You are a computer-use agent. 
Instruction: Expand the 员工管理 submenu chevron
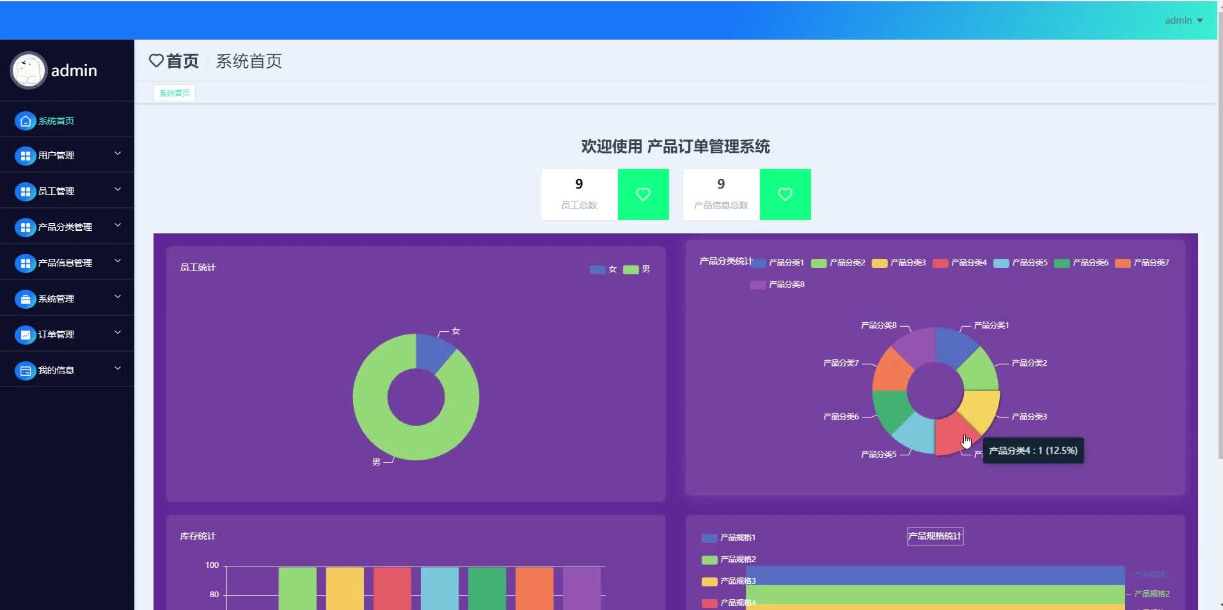pyautogui.click(x=118, y=189)
